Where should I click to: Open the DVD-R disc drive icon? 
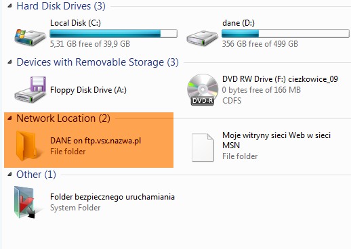click(203, 89)
